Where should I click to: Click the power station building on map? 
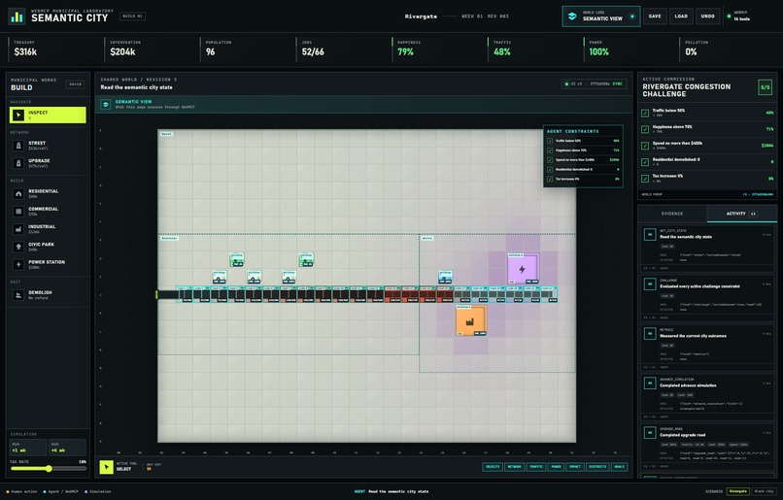click(x=523, y=270)
